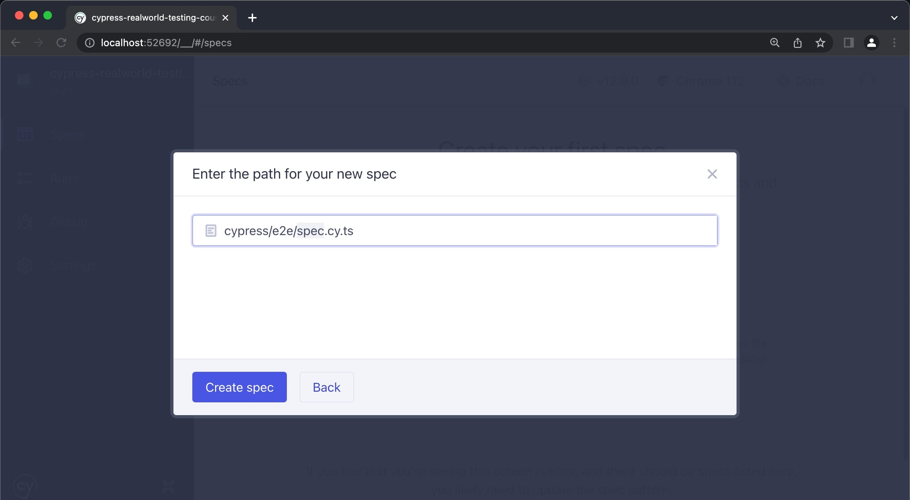Select the Specs icon in the sidebar

pyautogui.click(x=25, y=134)
